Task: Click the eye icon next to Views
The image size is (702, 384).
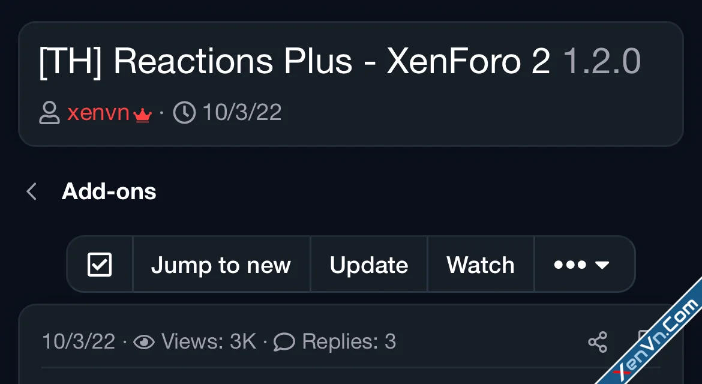Action: (144, 342)
